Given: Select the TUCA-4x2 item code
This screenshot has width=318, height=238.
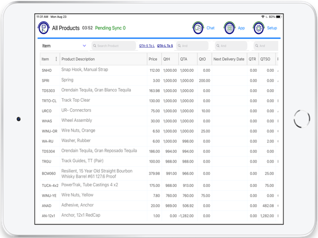Looking at the screenshot, I should point(50,186).
